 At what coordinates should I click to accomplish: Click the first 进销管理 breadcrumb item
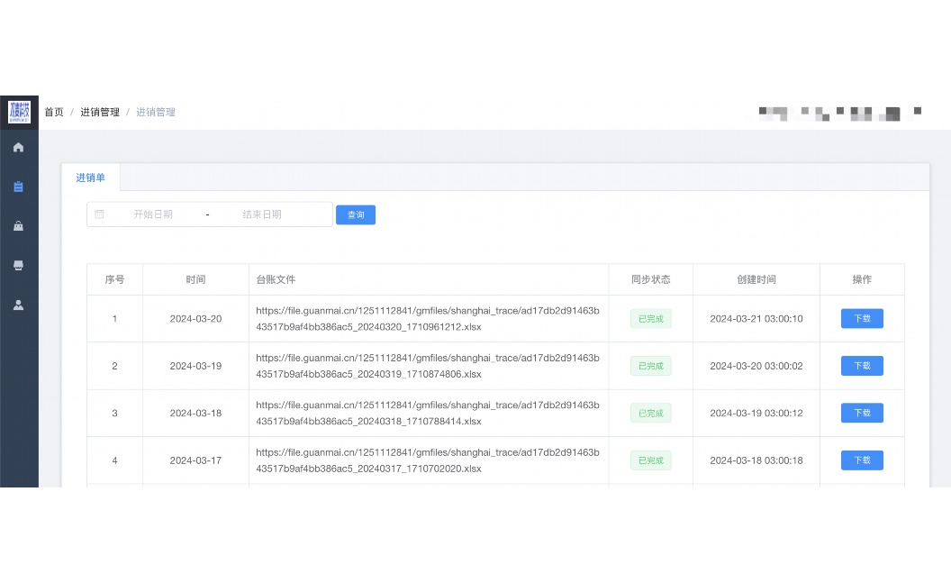pos(100,113)
